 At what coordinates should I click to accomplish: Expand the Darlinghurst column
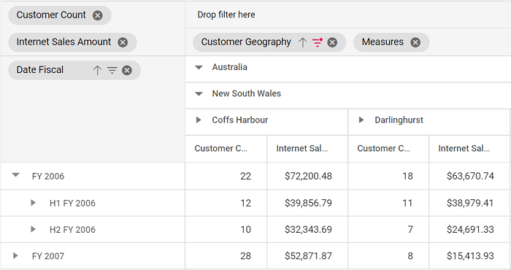(x=361, y=120)
